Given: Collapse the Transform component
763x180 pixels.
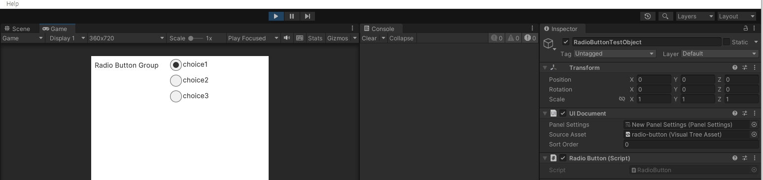Looking at the screenshot, I should 545,67.
